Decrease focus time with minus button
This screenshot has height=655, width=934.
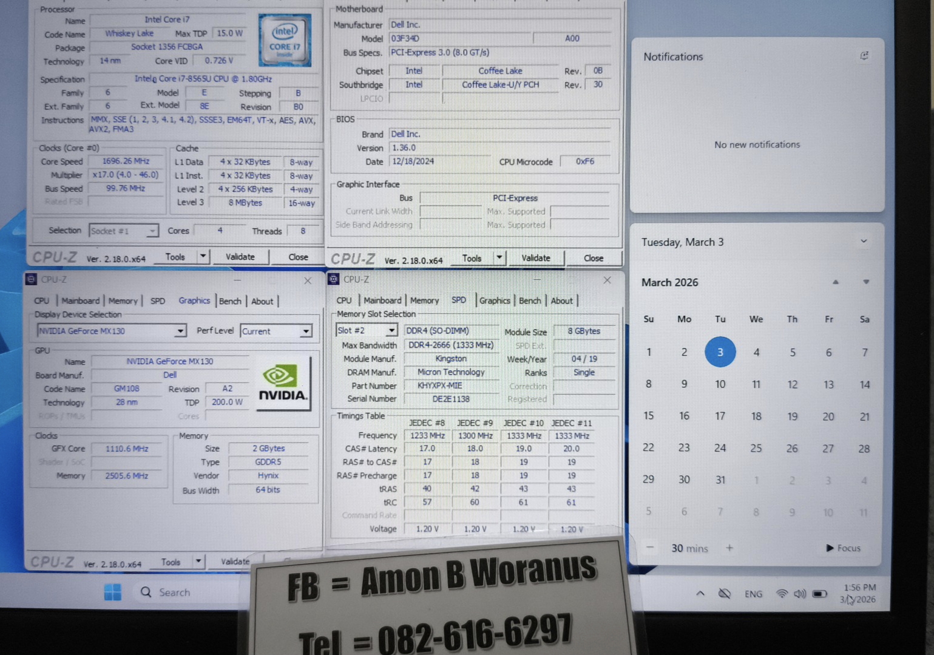pyautogui.click(x=650, y=548)
